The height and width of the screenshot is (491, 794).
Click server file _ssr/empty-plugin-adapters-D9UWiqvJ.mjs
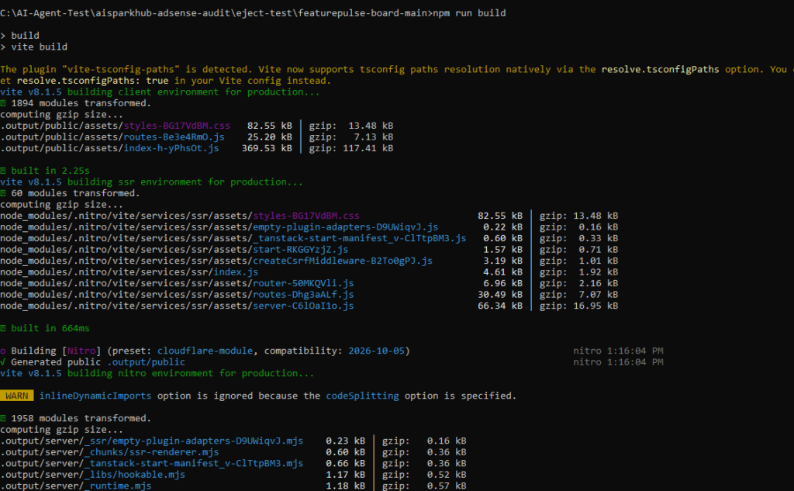coord(194,441)
